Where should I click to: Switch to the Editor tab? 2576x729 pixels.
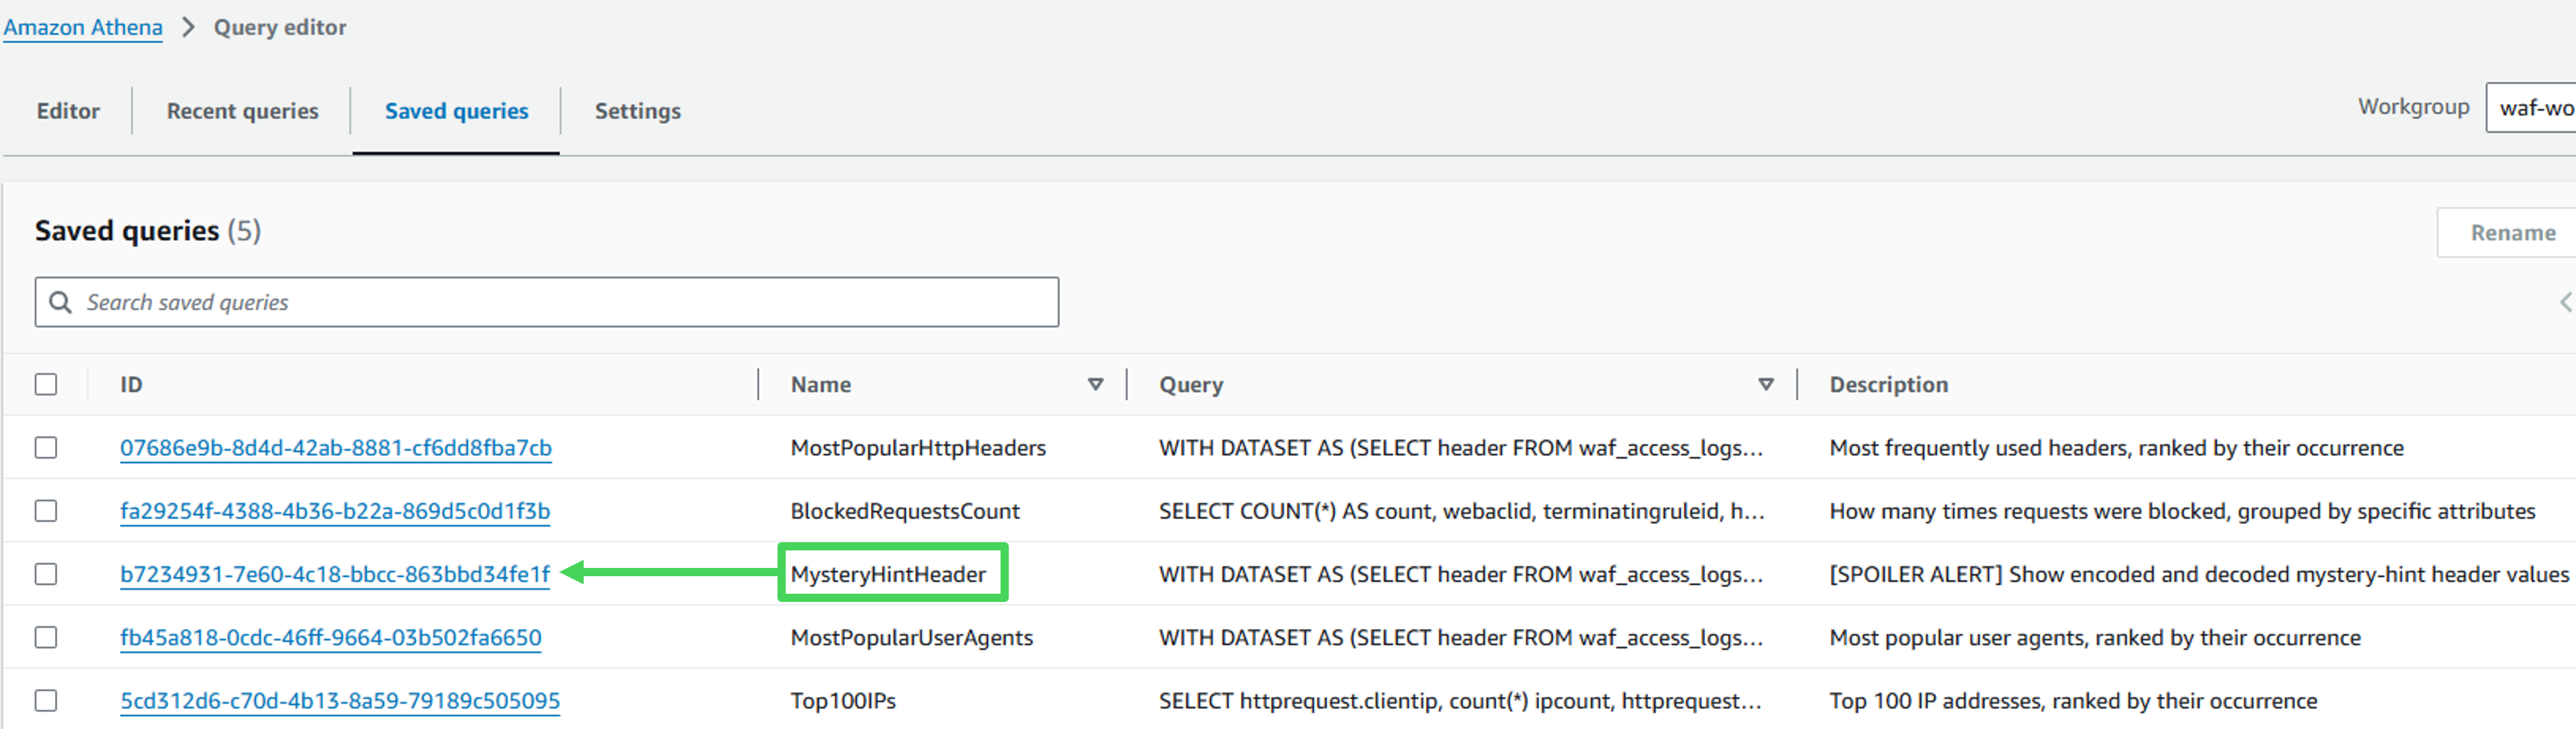68,111
